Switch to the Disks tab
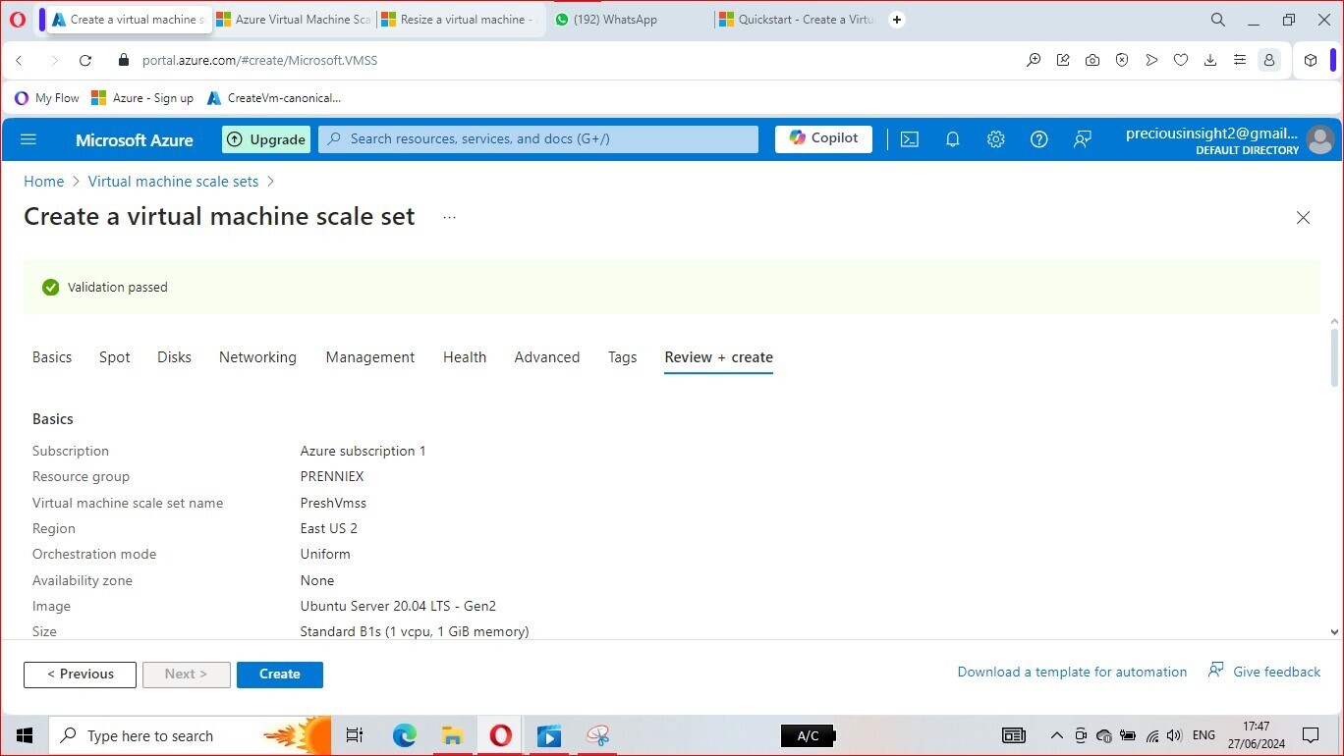This screenshot has height=756, width=1344. coord(174,357)
